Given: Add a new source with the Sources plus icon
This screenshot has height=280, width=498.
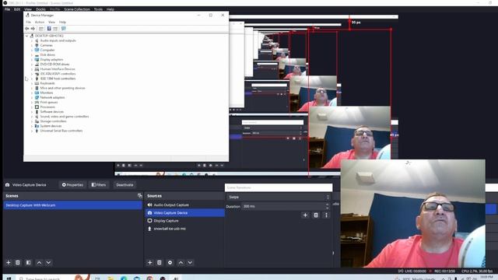Looking at the screenshot, I should click(150, 263).
